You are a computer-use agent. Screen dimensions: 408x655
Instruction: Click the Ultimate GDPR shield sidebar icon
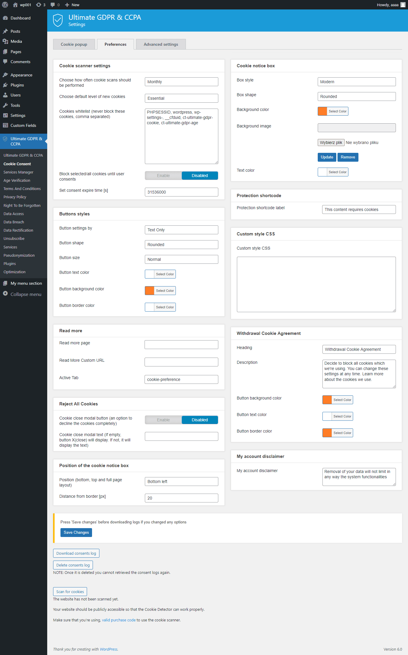(5, 139)
